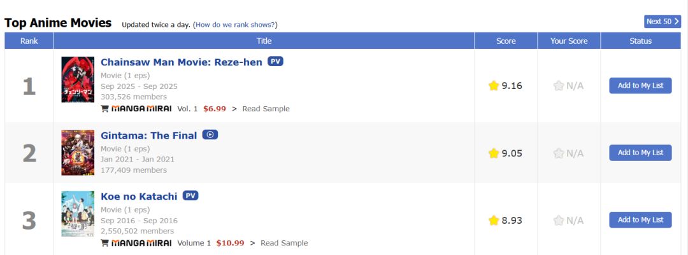Open the Koe no Katachi poster thumbnail
688x255 pixels.
pos(78,214)
